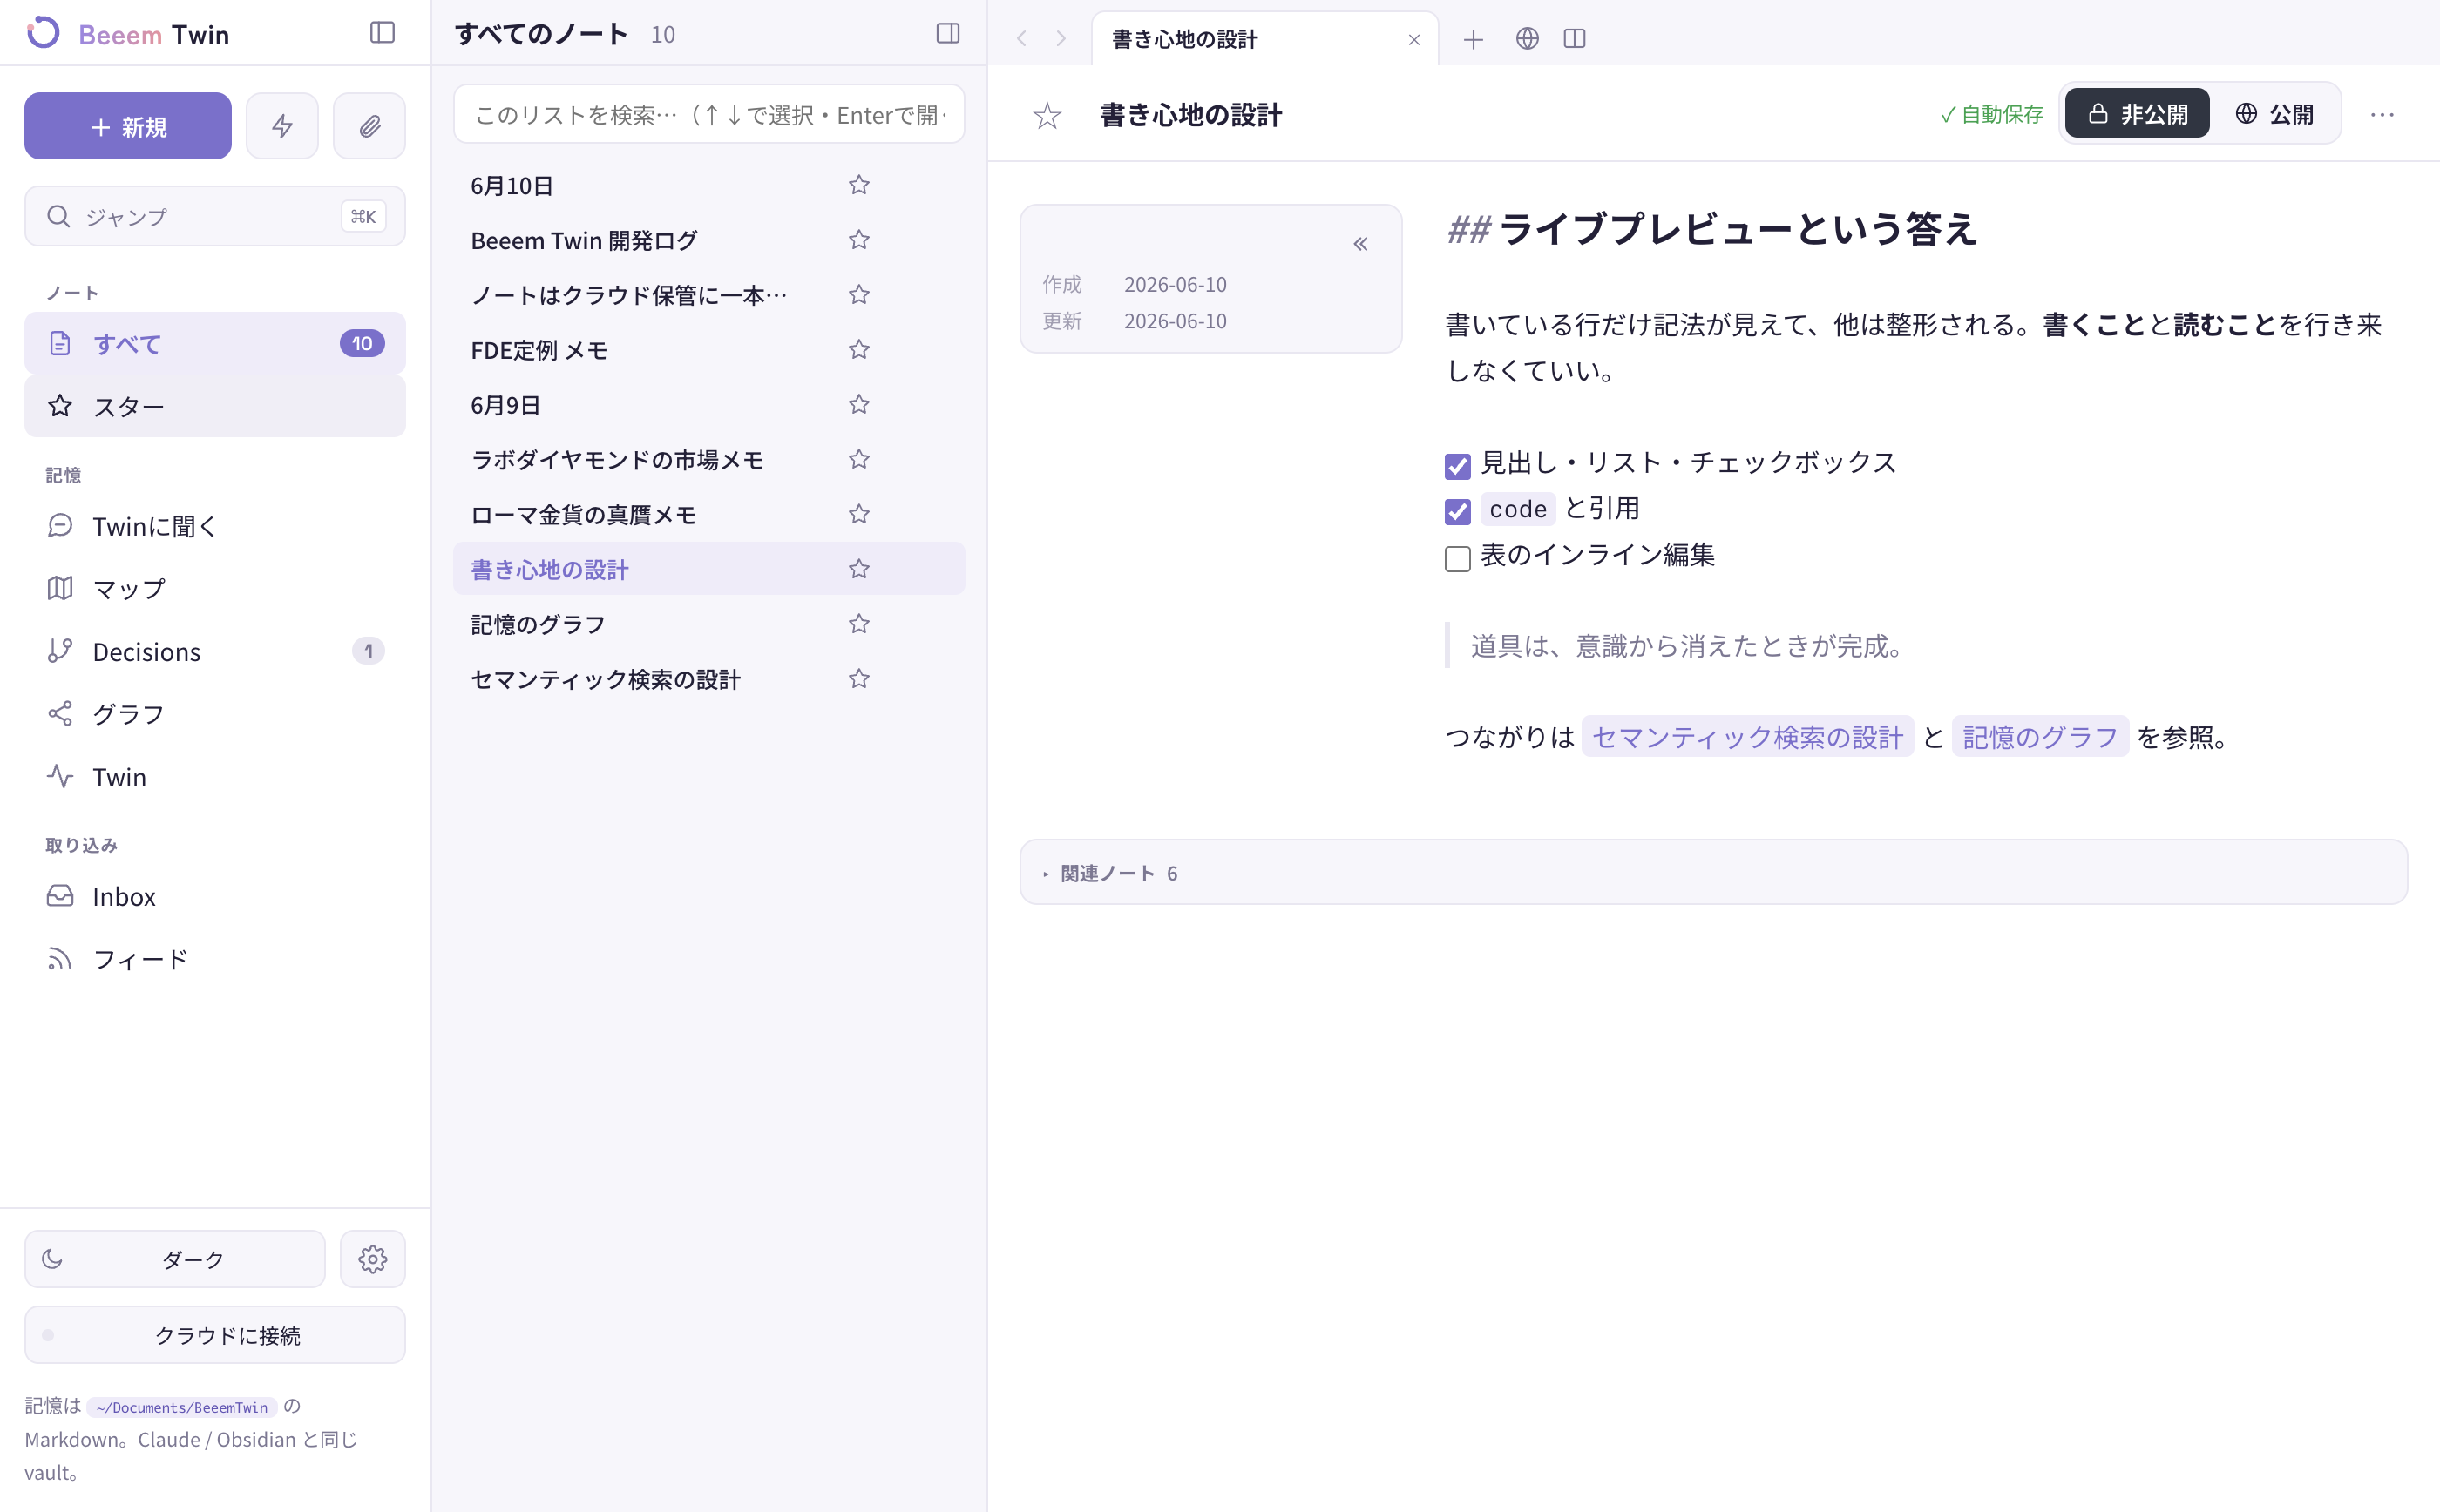Open settings gear icon
Image resolution: width=2440 pixels, height=1512 pixels.
pos(373,1259)
